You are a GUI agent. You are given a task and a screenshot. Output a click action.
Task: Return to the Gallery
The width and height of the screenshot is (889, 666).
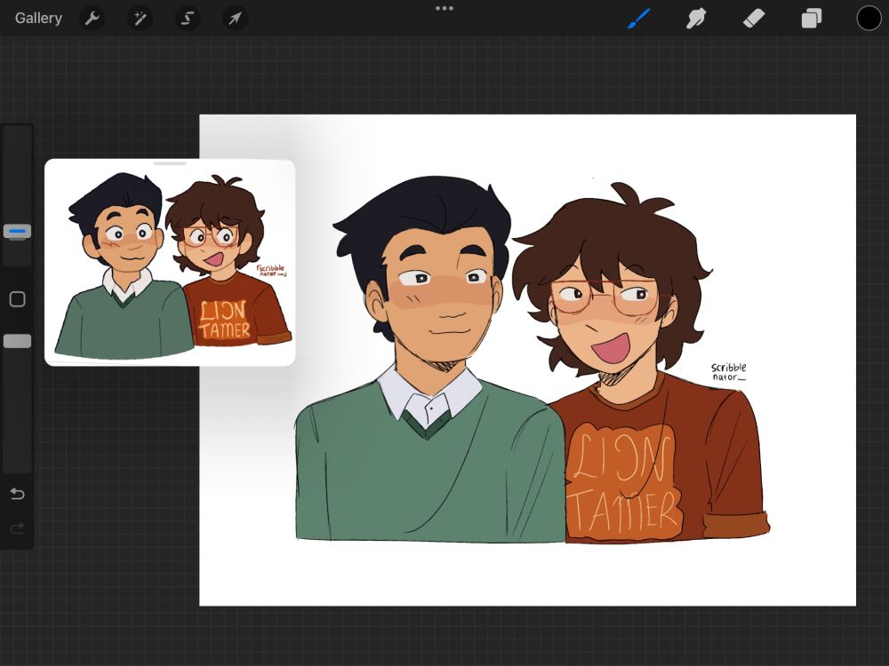(x=38, y=18)
